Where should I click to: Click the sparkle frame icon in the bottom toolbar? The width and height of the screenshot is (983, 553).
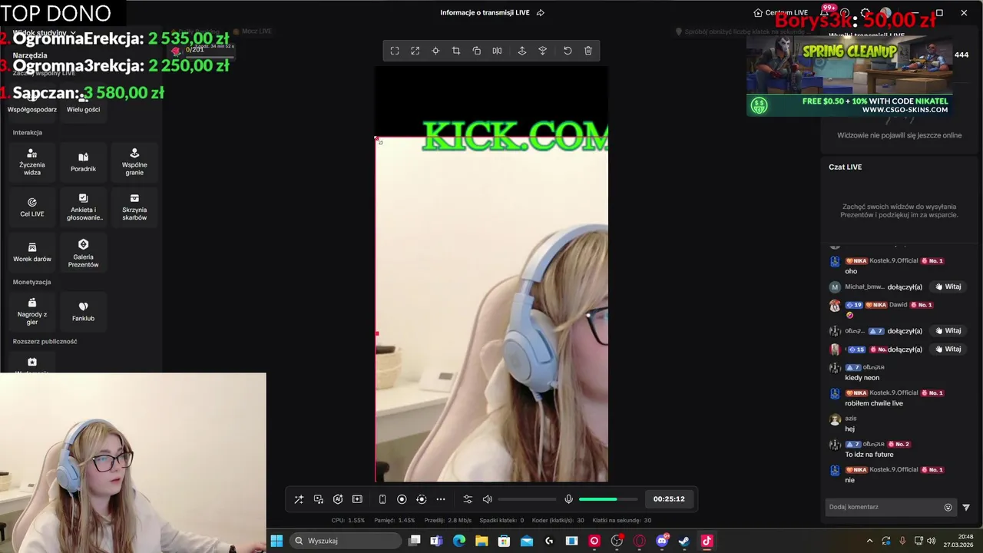[357, 499]
